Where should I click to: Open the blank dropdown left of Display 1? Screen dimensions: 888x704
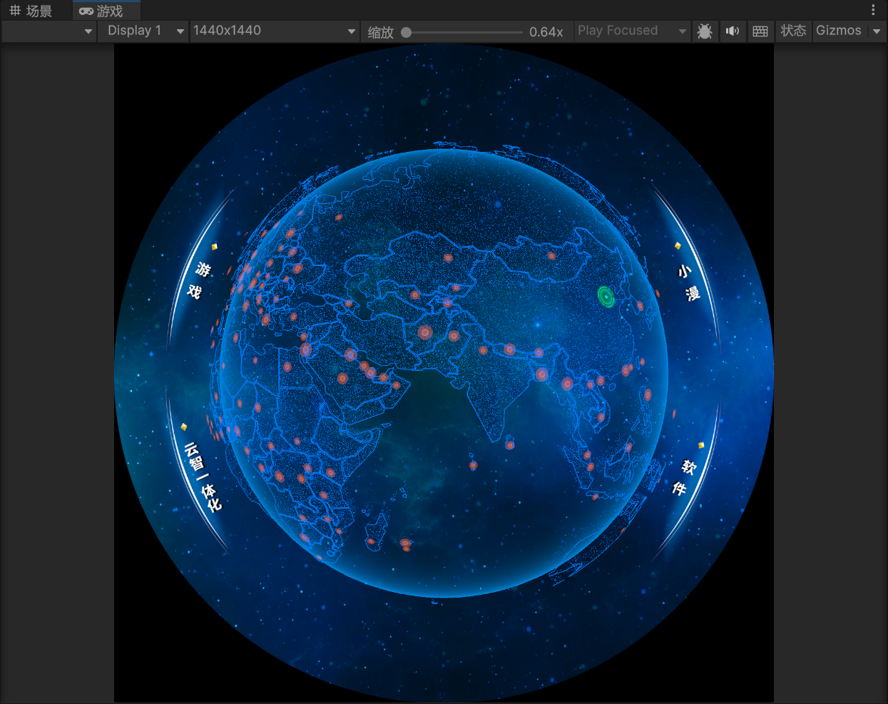pos(49,31)
